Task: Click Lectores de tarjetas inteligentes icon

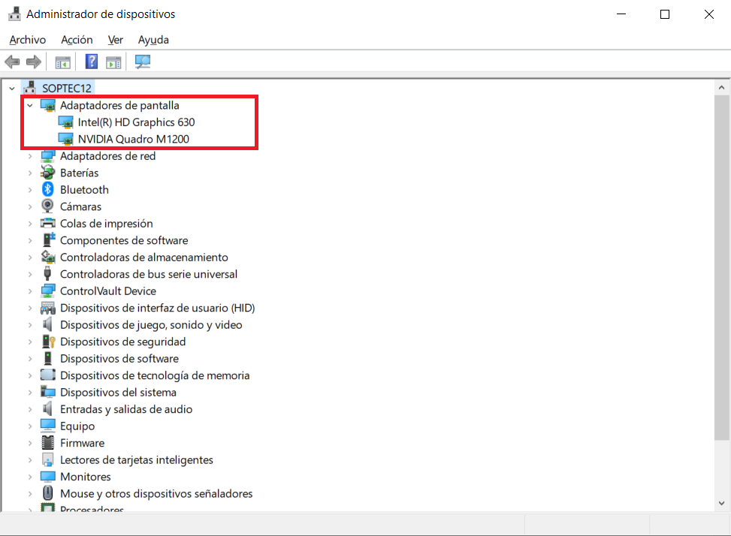Action: click(x=47, y=459)
